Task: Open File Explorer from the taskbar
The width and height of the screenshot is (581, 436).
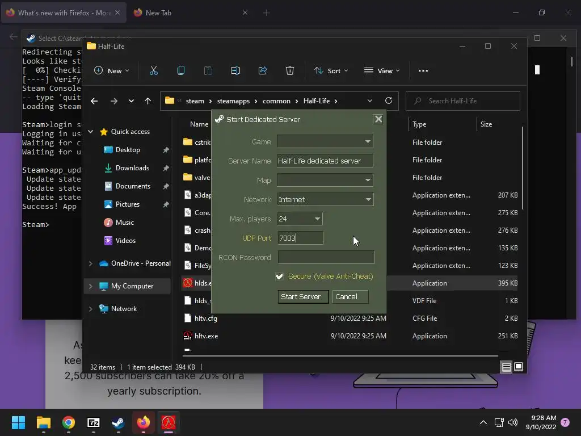Action: (x=44, y=422)
